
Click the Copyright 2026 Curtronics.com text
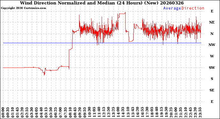pyautogui.click(x=23, y=8)
